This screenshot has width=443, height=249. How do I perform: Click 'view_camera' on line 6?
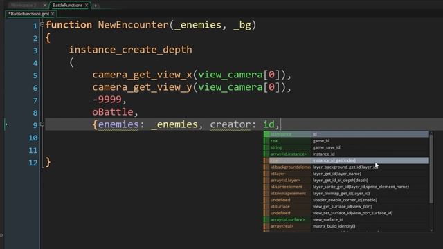tap(230, 87)
